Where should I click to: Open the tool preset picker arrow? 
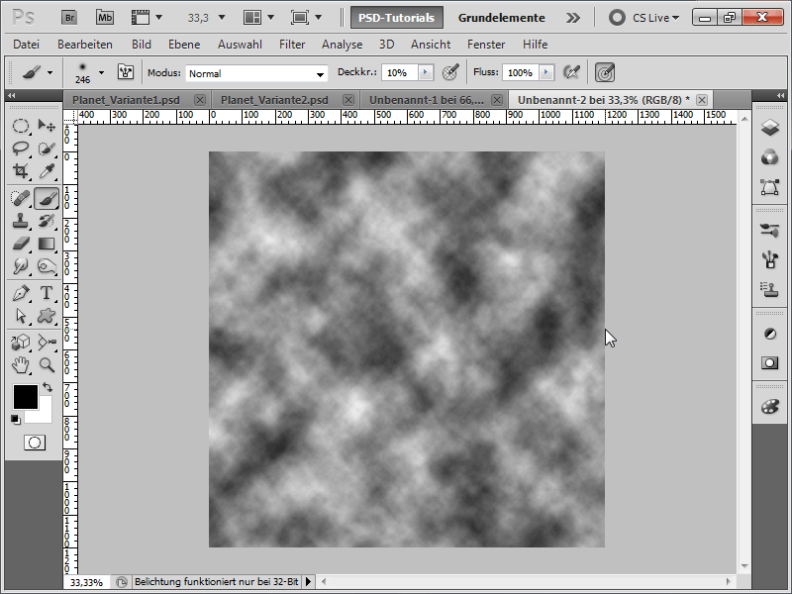coord(50,72)
